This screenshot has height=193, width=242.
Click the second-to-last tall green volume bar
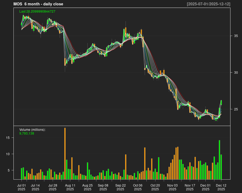219,159
